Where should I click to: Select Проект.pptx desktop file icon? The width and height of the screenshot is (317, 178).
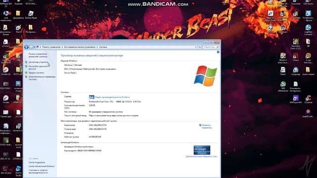tap(6, 114)
